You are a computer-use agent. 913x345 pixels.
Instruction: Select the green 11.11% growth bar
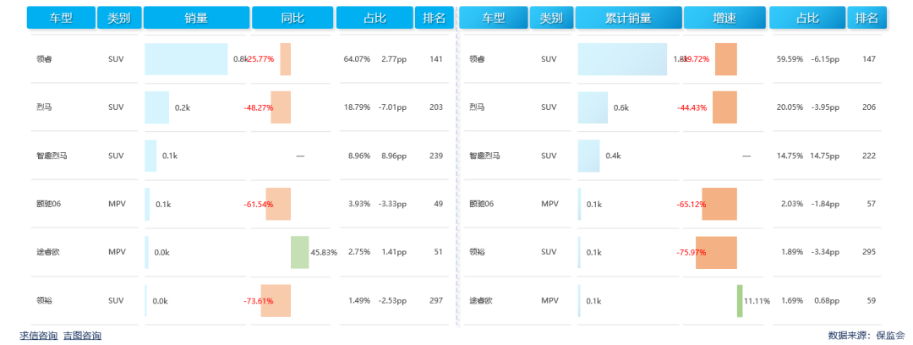tap(740, 300)
